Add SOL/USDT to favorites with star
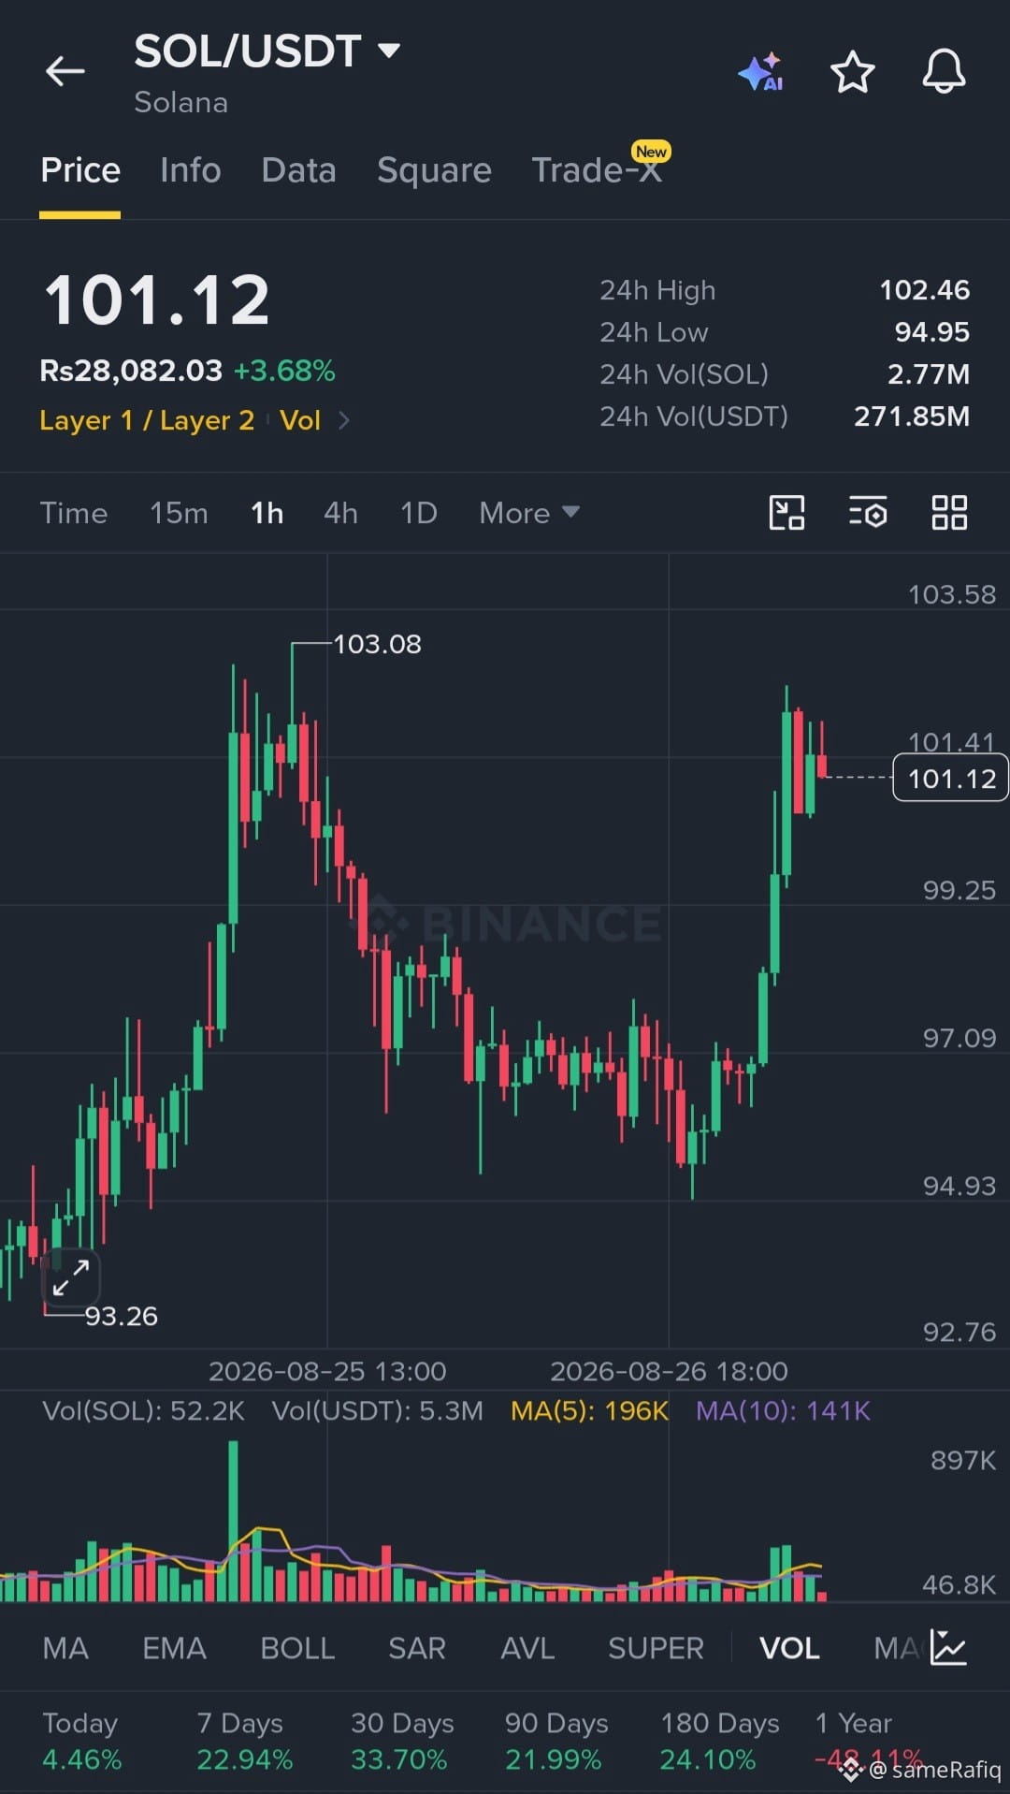 [852, 72]
